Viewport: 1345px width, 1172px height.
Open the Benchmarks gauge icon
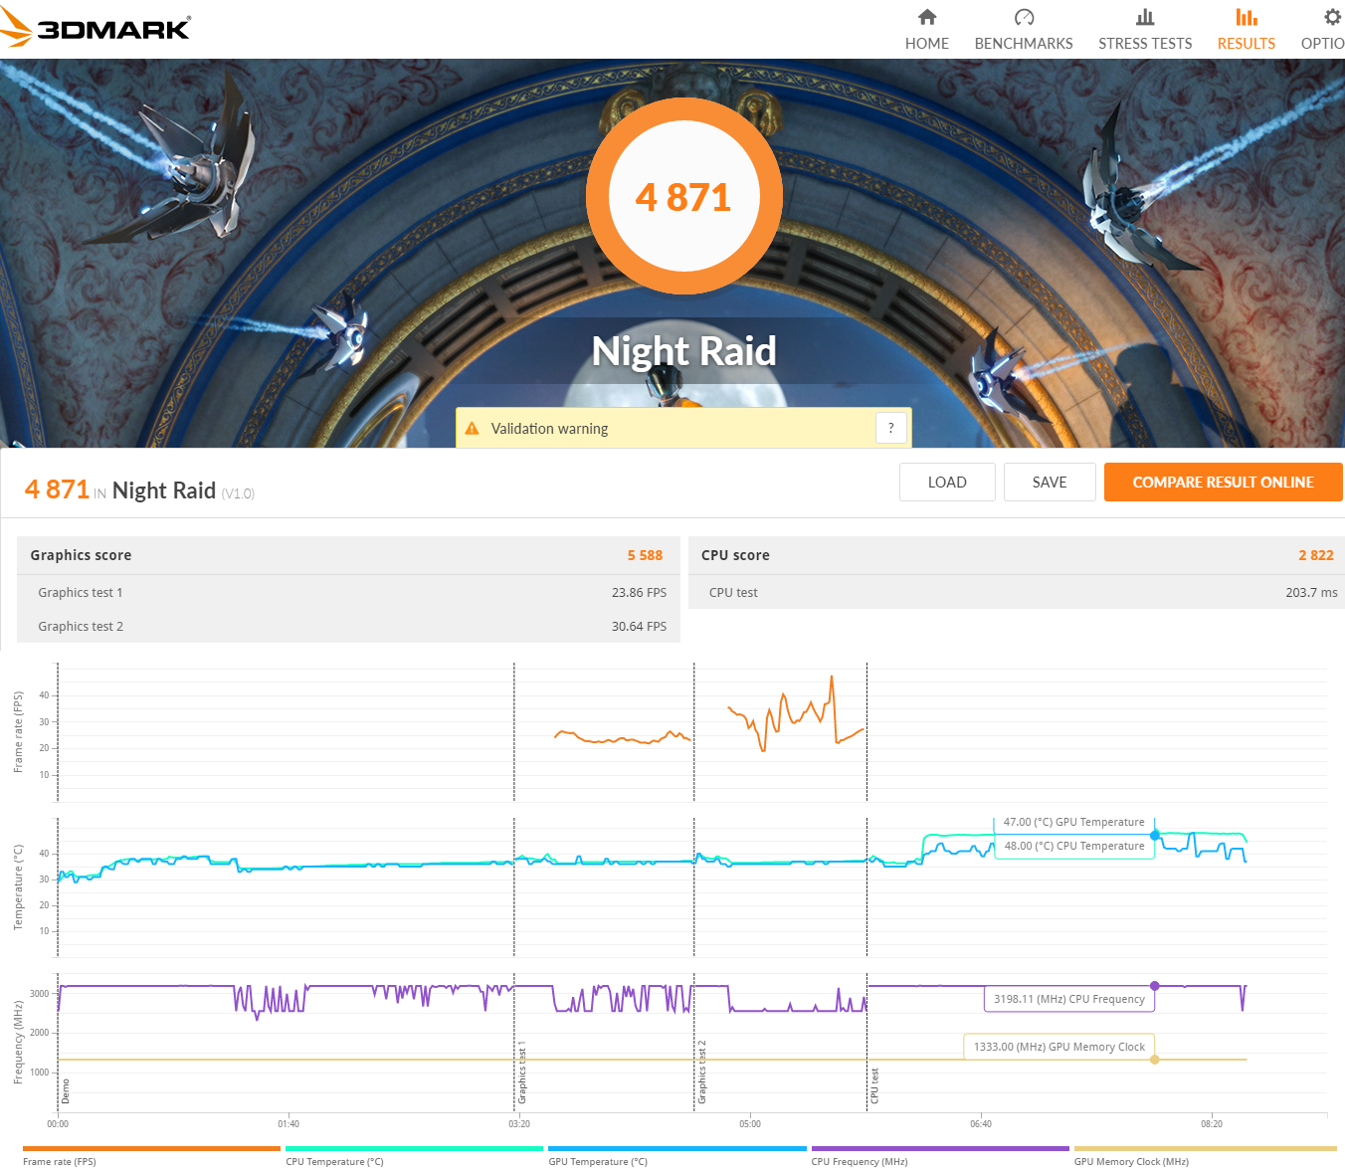click(1024, 17)
